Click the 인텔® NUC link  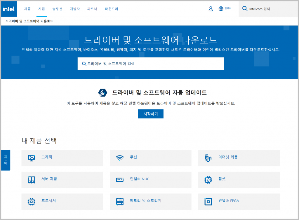pos(140,179)
